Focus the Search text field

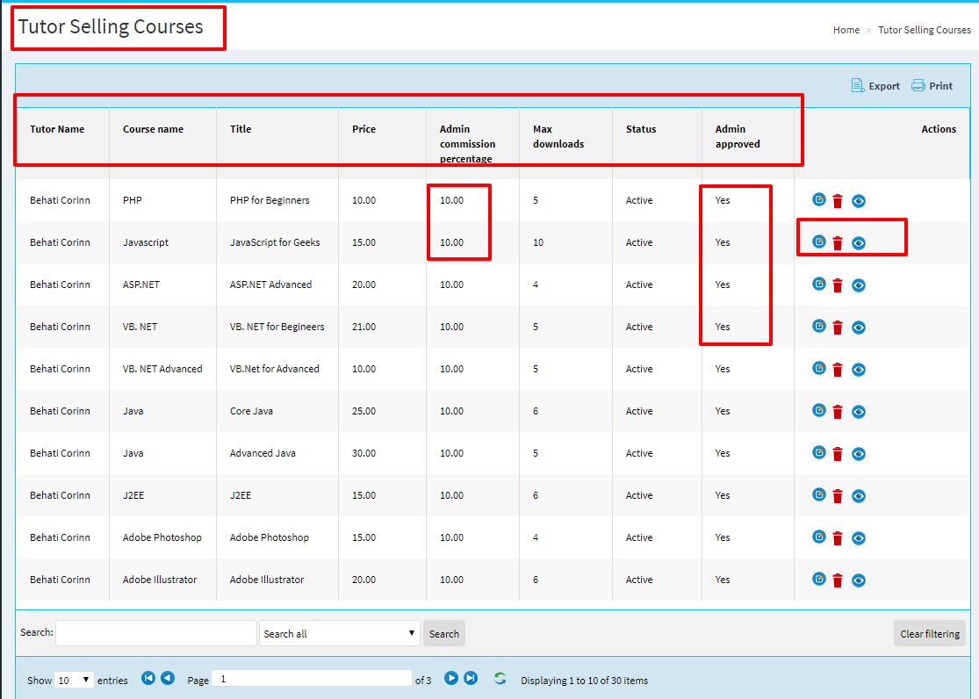click(156, 633)
